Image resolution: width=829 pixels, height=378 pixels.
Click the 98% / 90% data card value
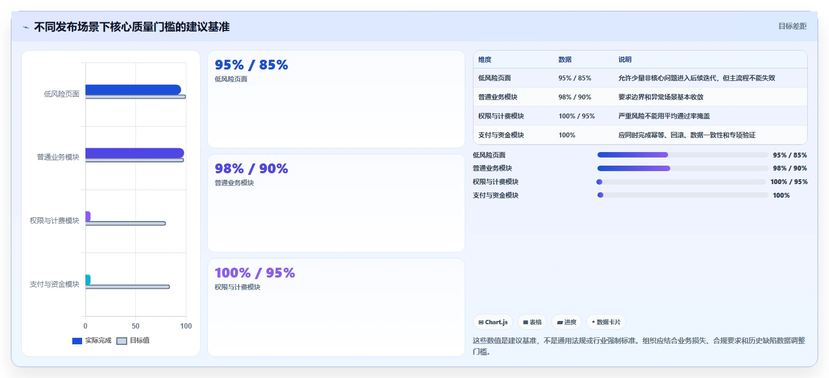coord(251,168)
